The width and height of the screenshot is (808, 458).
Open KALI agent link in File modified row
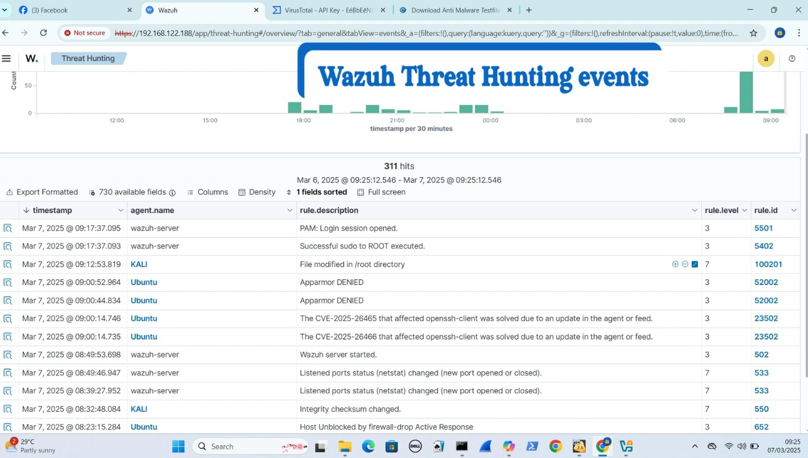(x=139, y=264)
